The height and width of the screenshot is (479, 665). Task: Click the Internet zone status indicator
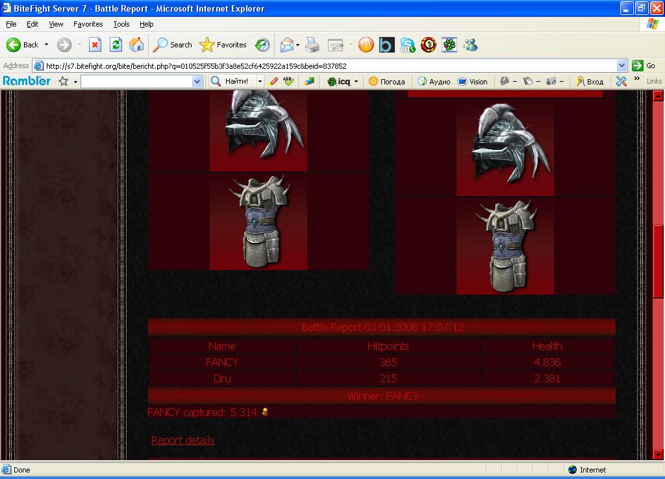click(x=587, y=470)
